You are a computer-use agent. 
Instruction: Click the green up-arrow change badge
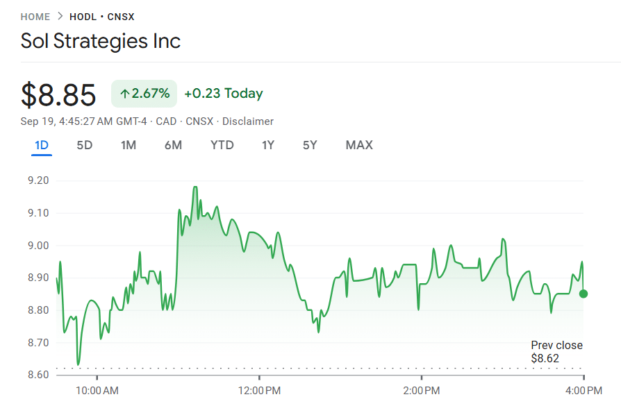click(143, 93)
